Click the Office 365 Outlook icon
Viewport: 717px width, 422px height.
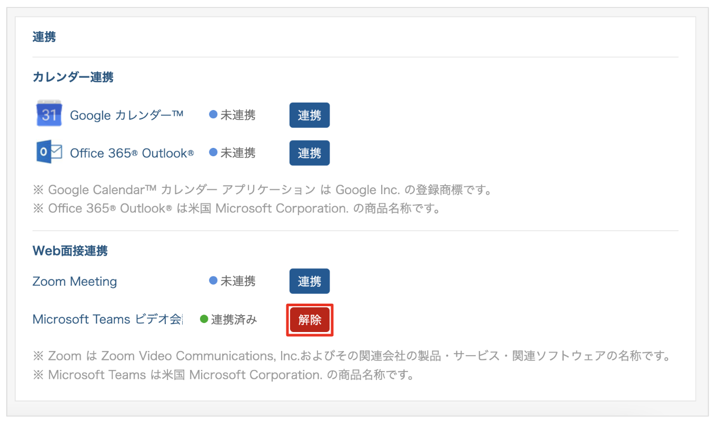click(x=49, y=153)
